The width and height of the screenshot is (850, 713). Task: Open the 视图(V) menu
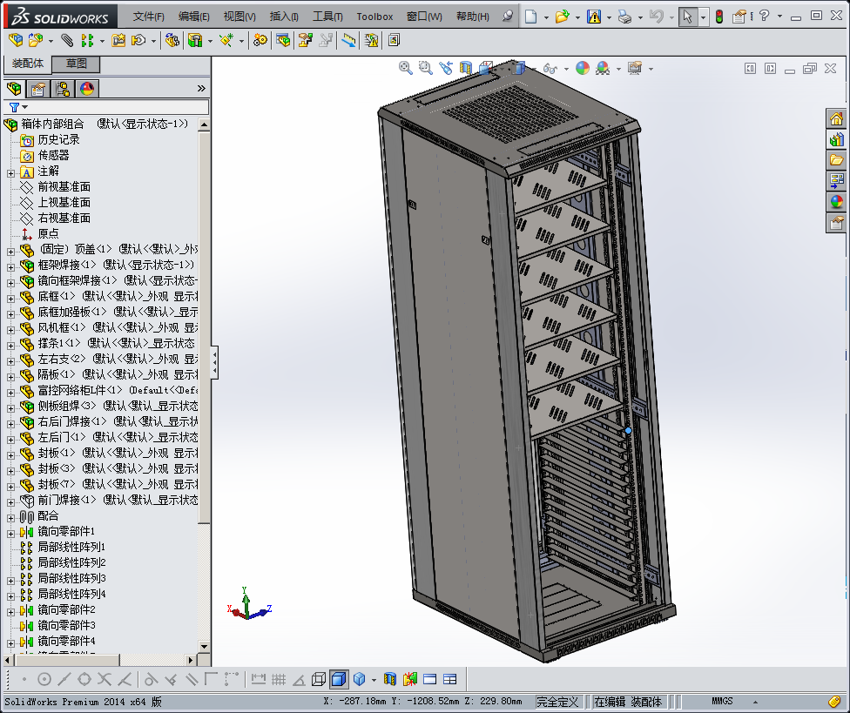click(239, 17)
